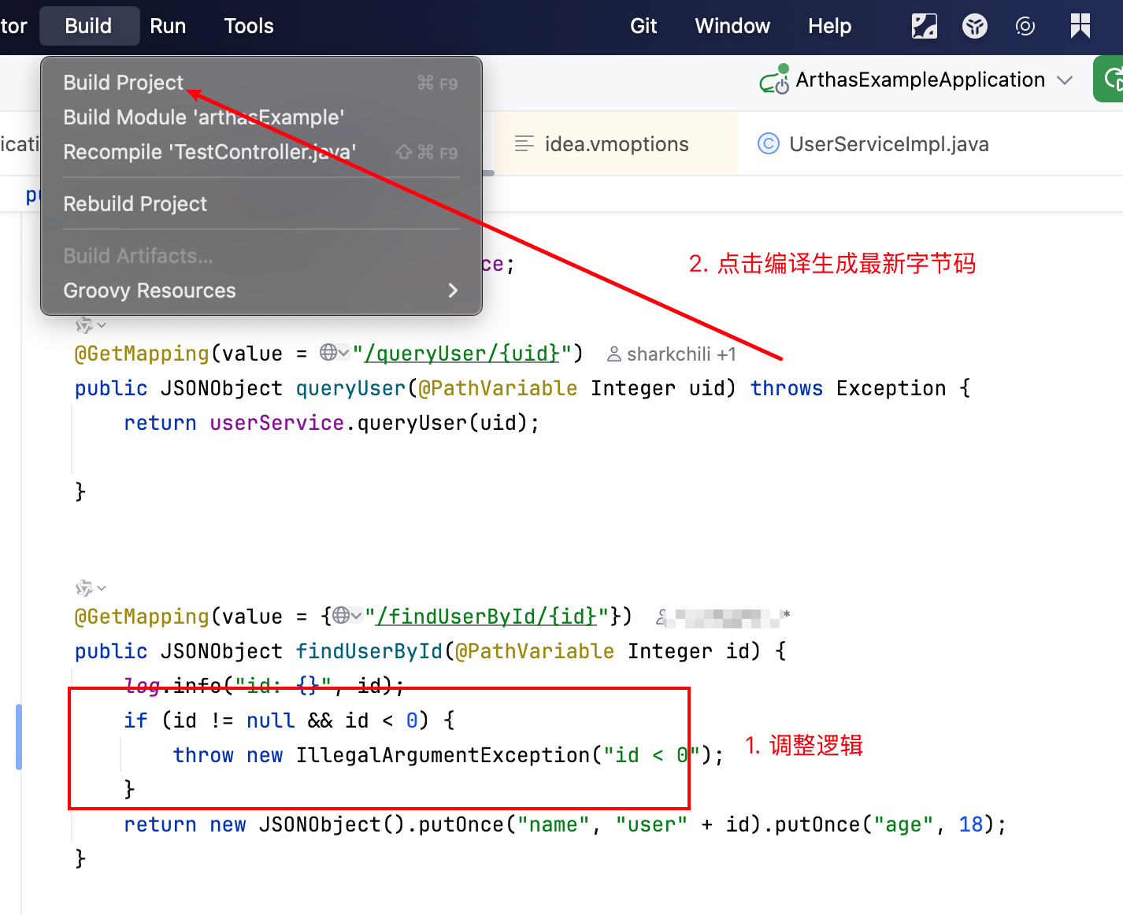Select Rebuild Project in the Build menu
This screenshot has width=1123, height=915.
click(135, 204)
